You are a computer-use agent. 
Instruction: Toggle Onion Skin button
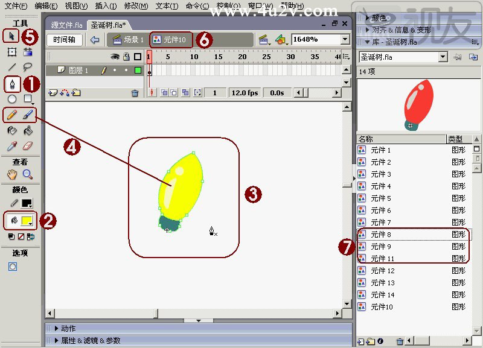[x=164, y=93]
